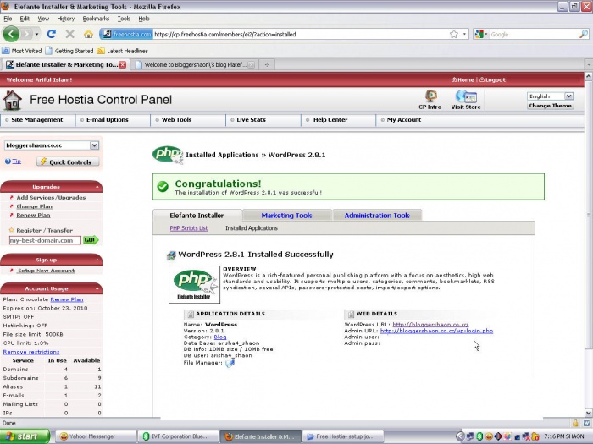Screen dimensions: 593x444
Task: Click the Remove restrictions link
Action: (31, 352)
